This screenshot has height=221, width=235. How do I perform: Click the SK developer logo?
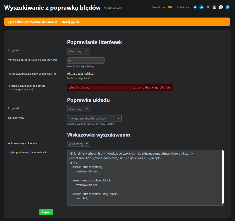(x=170, y=7)
